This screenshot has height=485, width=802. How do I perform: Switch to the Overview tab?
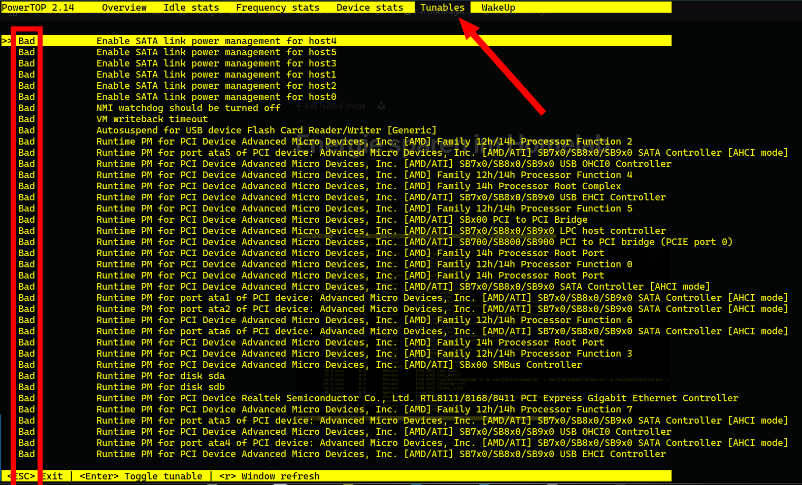point(124,8)
